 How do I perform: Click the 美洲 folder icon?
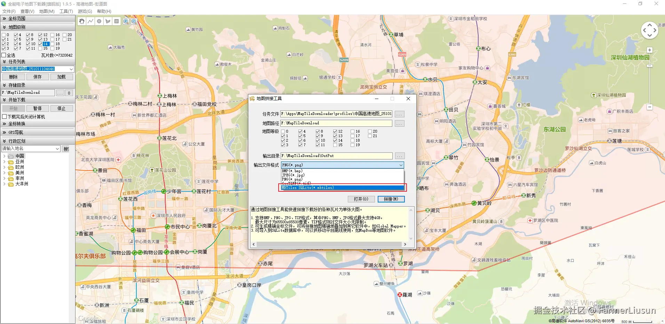pyautogui.click(x=11, y=173)
